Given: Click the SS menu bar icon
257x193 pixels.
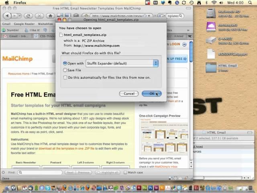Looking at the screenshot, I should tap(155, 3).
